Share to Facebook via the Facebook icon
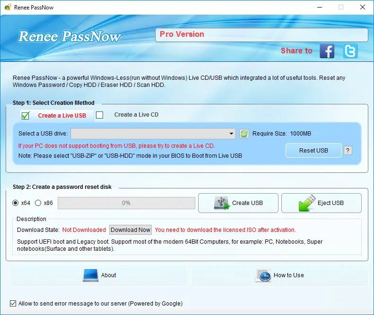Viewport: 374px width, 315px height. [327, 51]
